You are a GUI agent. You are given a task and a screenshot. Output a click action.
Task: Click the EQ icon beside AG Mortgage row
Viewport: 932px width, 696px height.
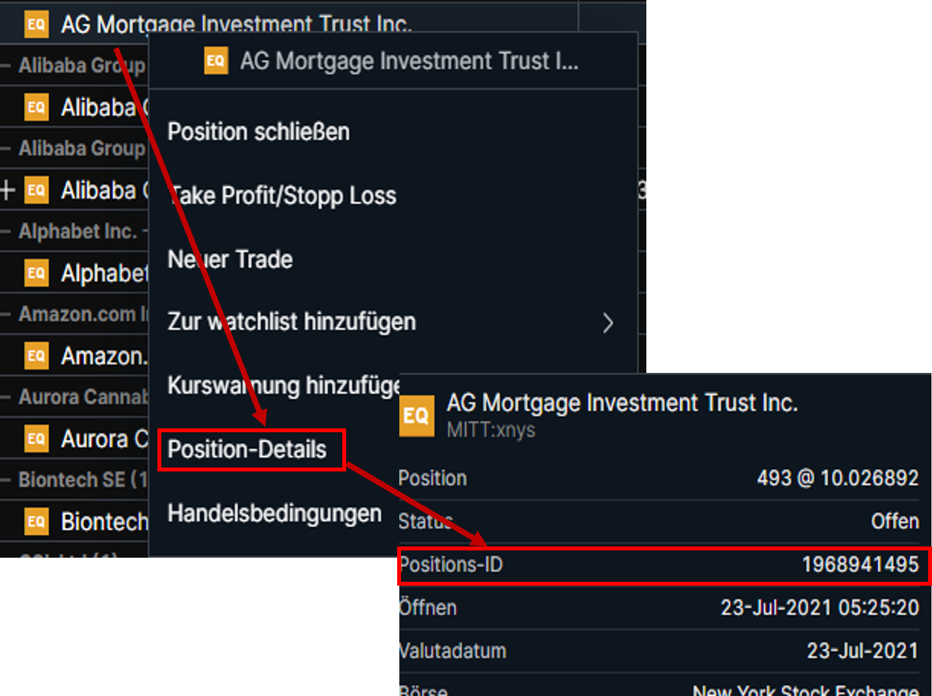coord(36,24)
